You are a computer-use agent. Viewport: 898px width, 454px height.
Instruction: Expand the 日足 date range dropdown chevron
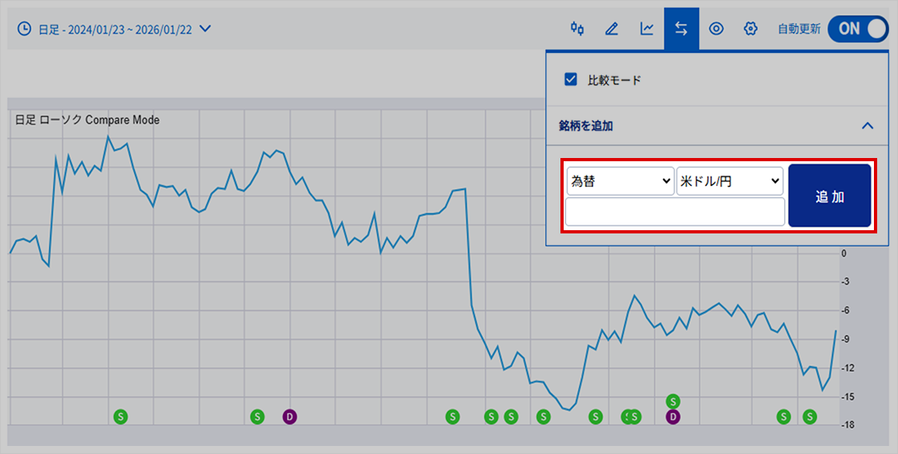205,29
